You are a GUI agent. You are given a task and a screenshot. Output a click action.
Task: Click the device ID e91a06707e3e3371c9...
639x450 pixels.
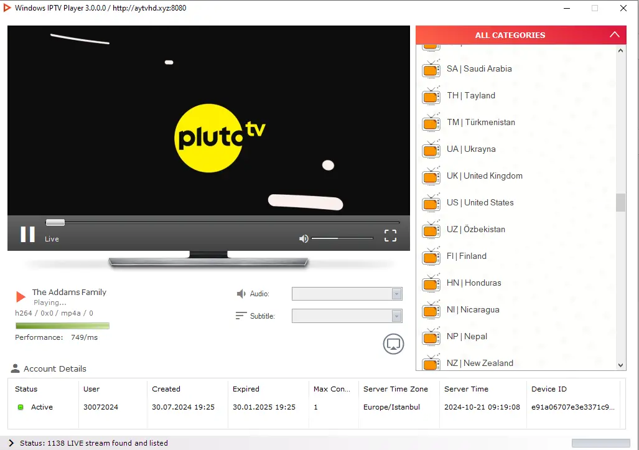(x=573, y=407)
